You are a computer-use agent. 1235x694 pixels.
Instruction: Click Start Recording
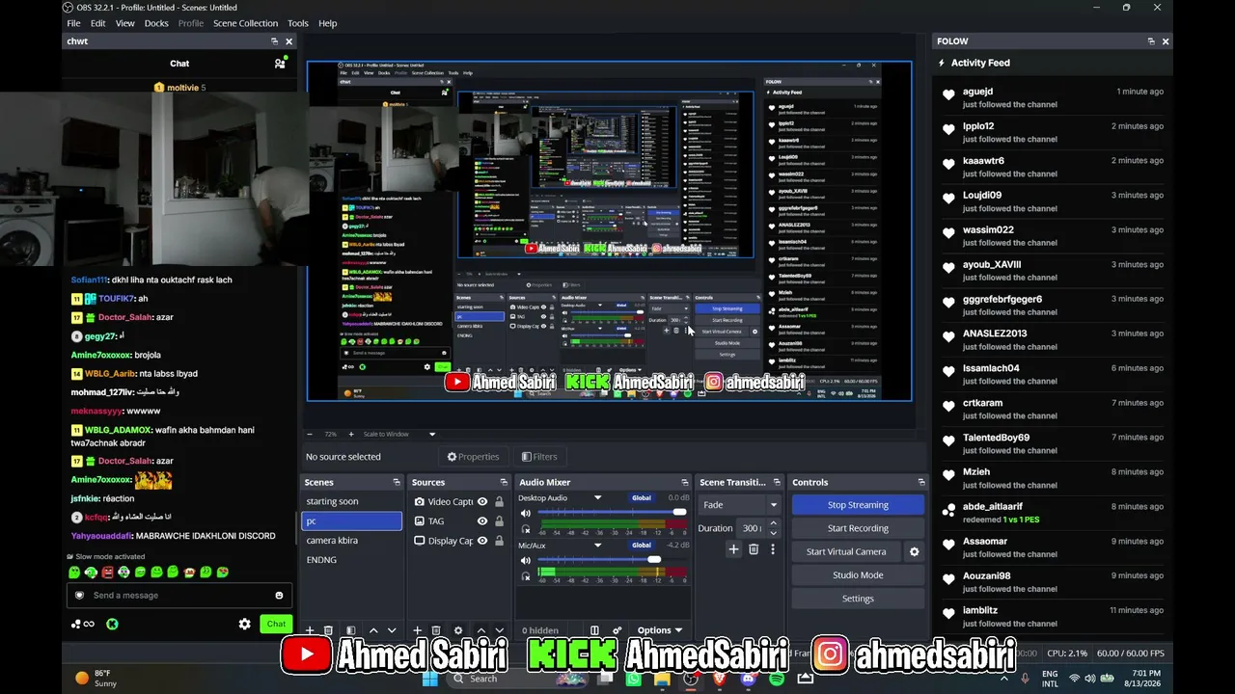click(x=858, y=528)
